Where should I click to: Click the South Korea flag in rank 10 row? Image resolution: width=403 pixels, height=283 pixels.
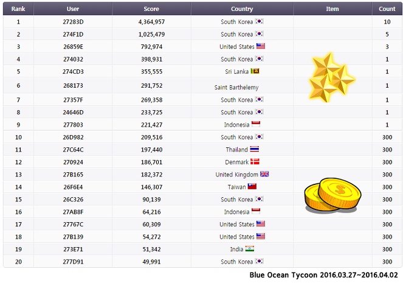click(x=260, y=136)
